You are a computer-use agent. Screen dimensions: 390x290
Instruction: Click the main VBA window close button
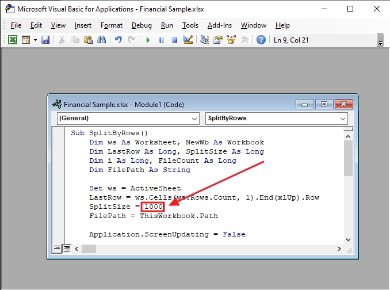tap(377, 9)
